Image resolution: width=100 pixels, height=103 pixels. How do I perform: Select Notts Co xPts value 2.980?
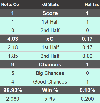pyautogui.click(x=13, y=99)
